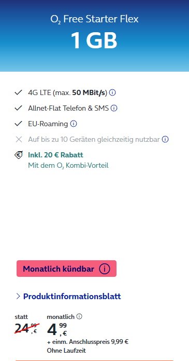The image size is (189, 361).
Task: Click the 1 GB data volume heading
Action: coord(94,41)
